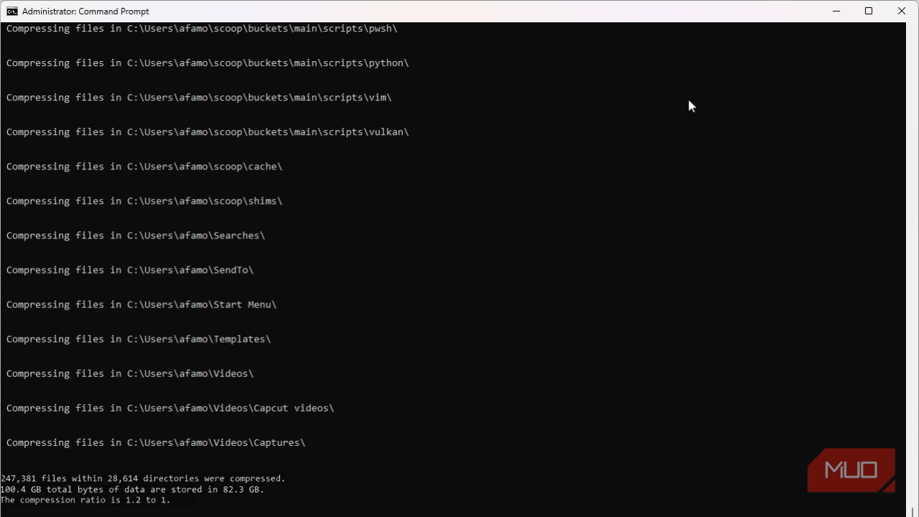Image resolution: width=919 pixels, height=517 pixels.
Task: Click the vertical scrollbar of the console
Action: [x=912, y=269]
